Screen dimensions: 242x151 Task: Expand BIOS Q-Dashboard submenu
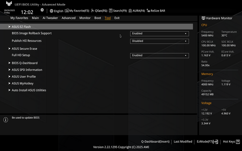(25, 63)
